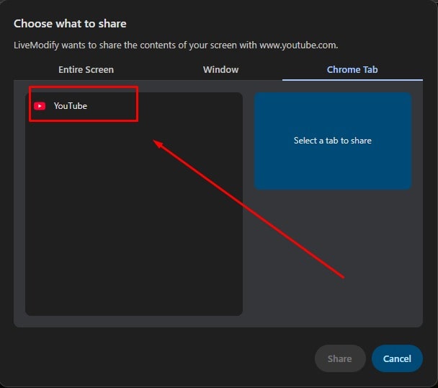This screenshot has width=438, height=388.
Task: Click the 'Choose what to share' heading
Action: [70, 24]
